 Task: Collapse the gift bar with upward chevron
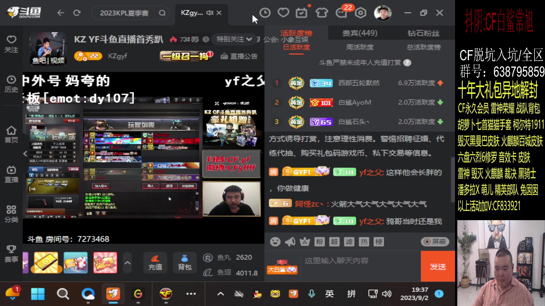pos(127,263)
